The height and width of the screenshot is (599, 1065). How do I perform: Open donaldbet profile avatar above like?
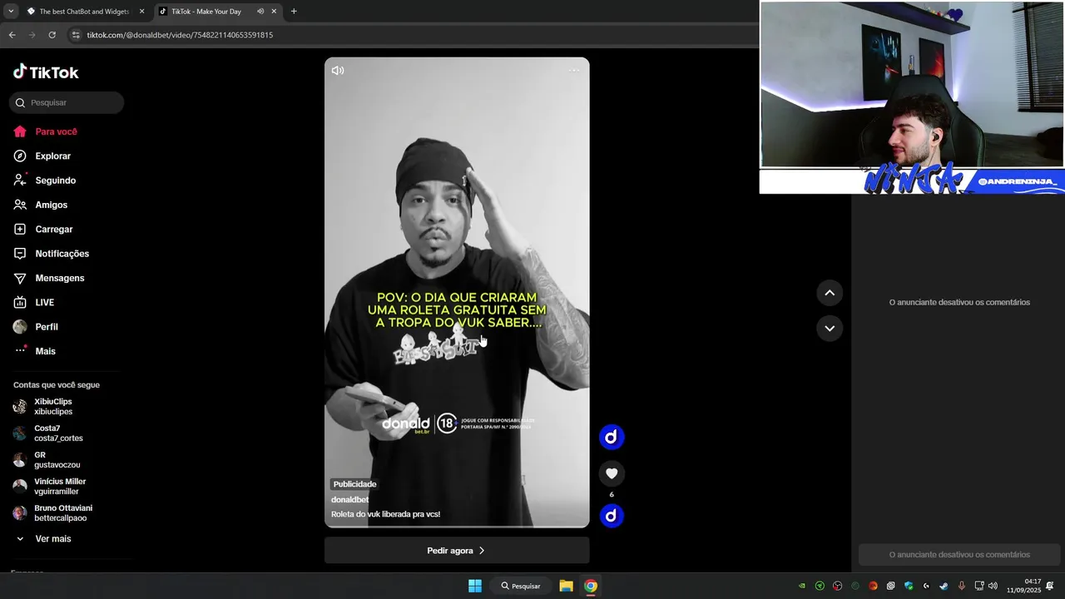tap(612, 437)
